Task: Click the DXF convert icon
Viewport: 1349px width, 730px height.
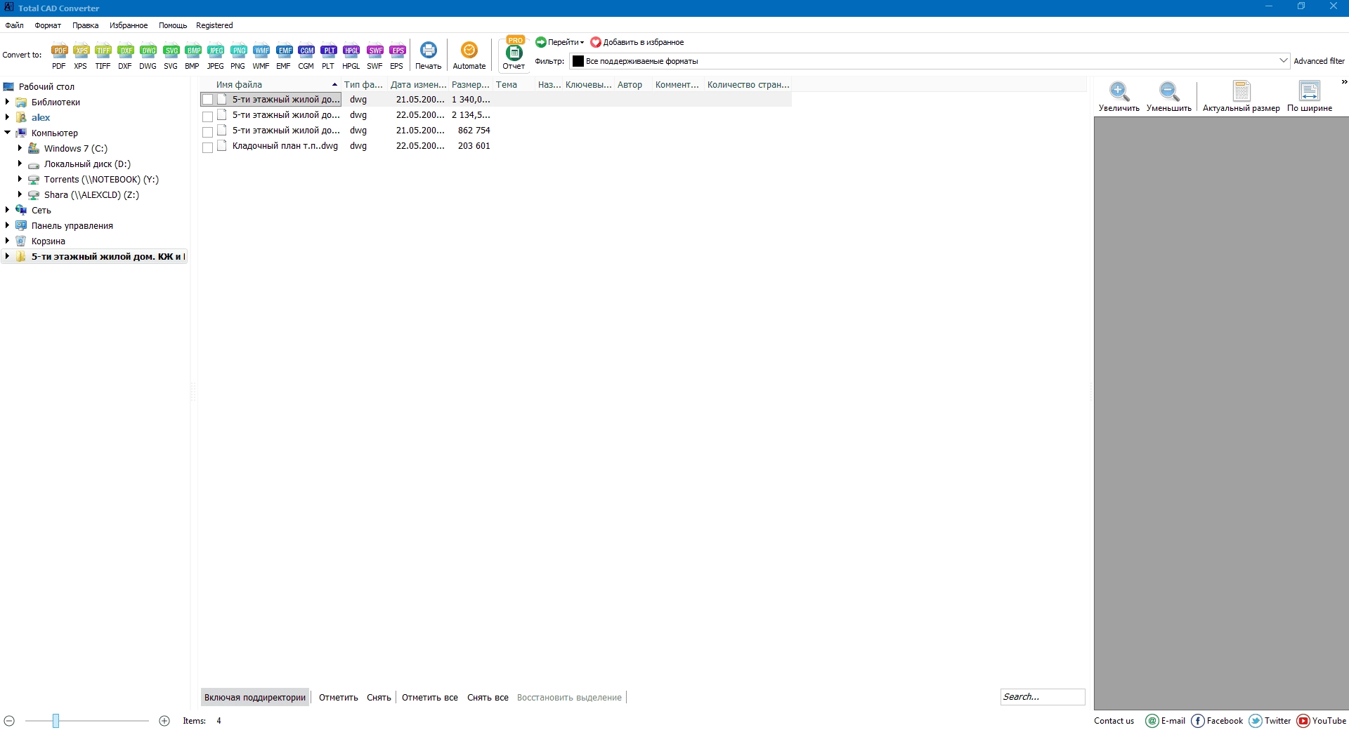Action: (x=125, y=56)
